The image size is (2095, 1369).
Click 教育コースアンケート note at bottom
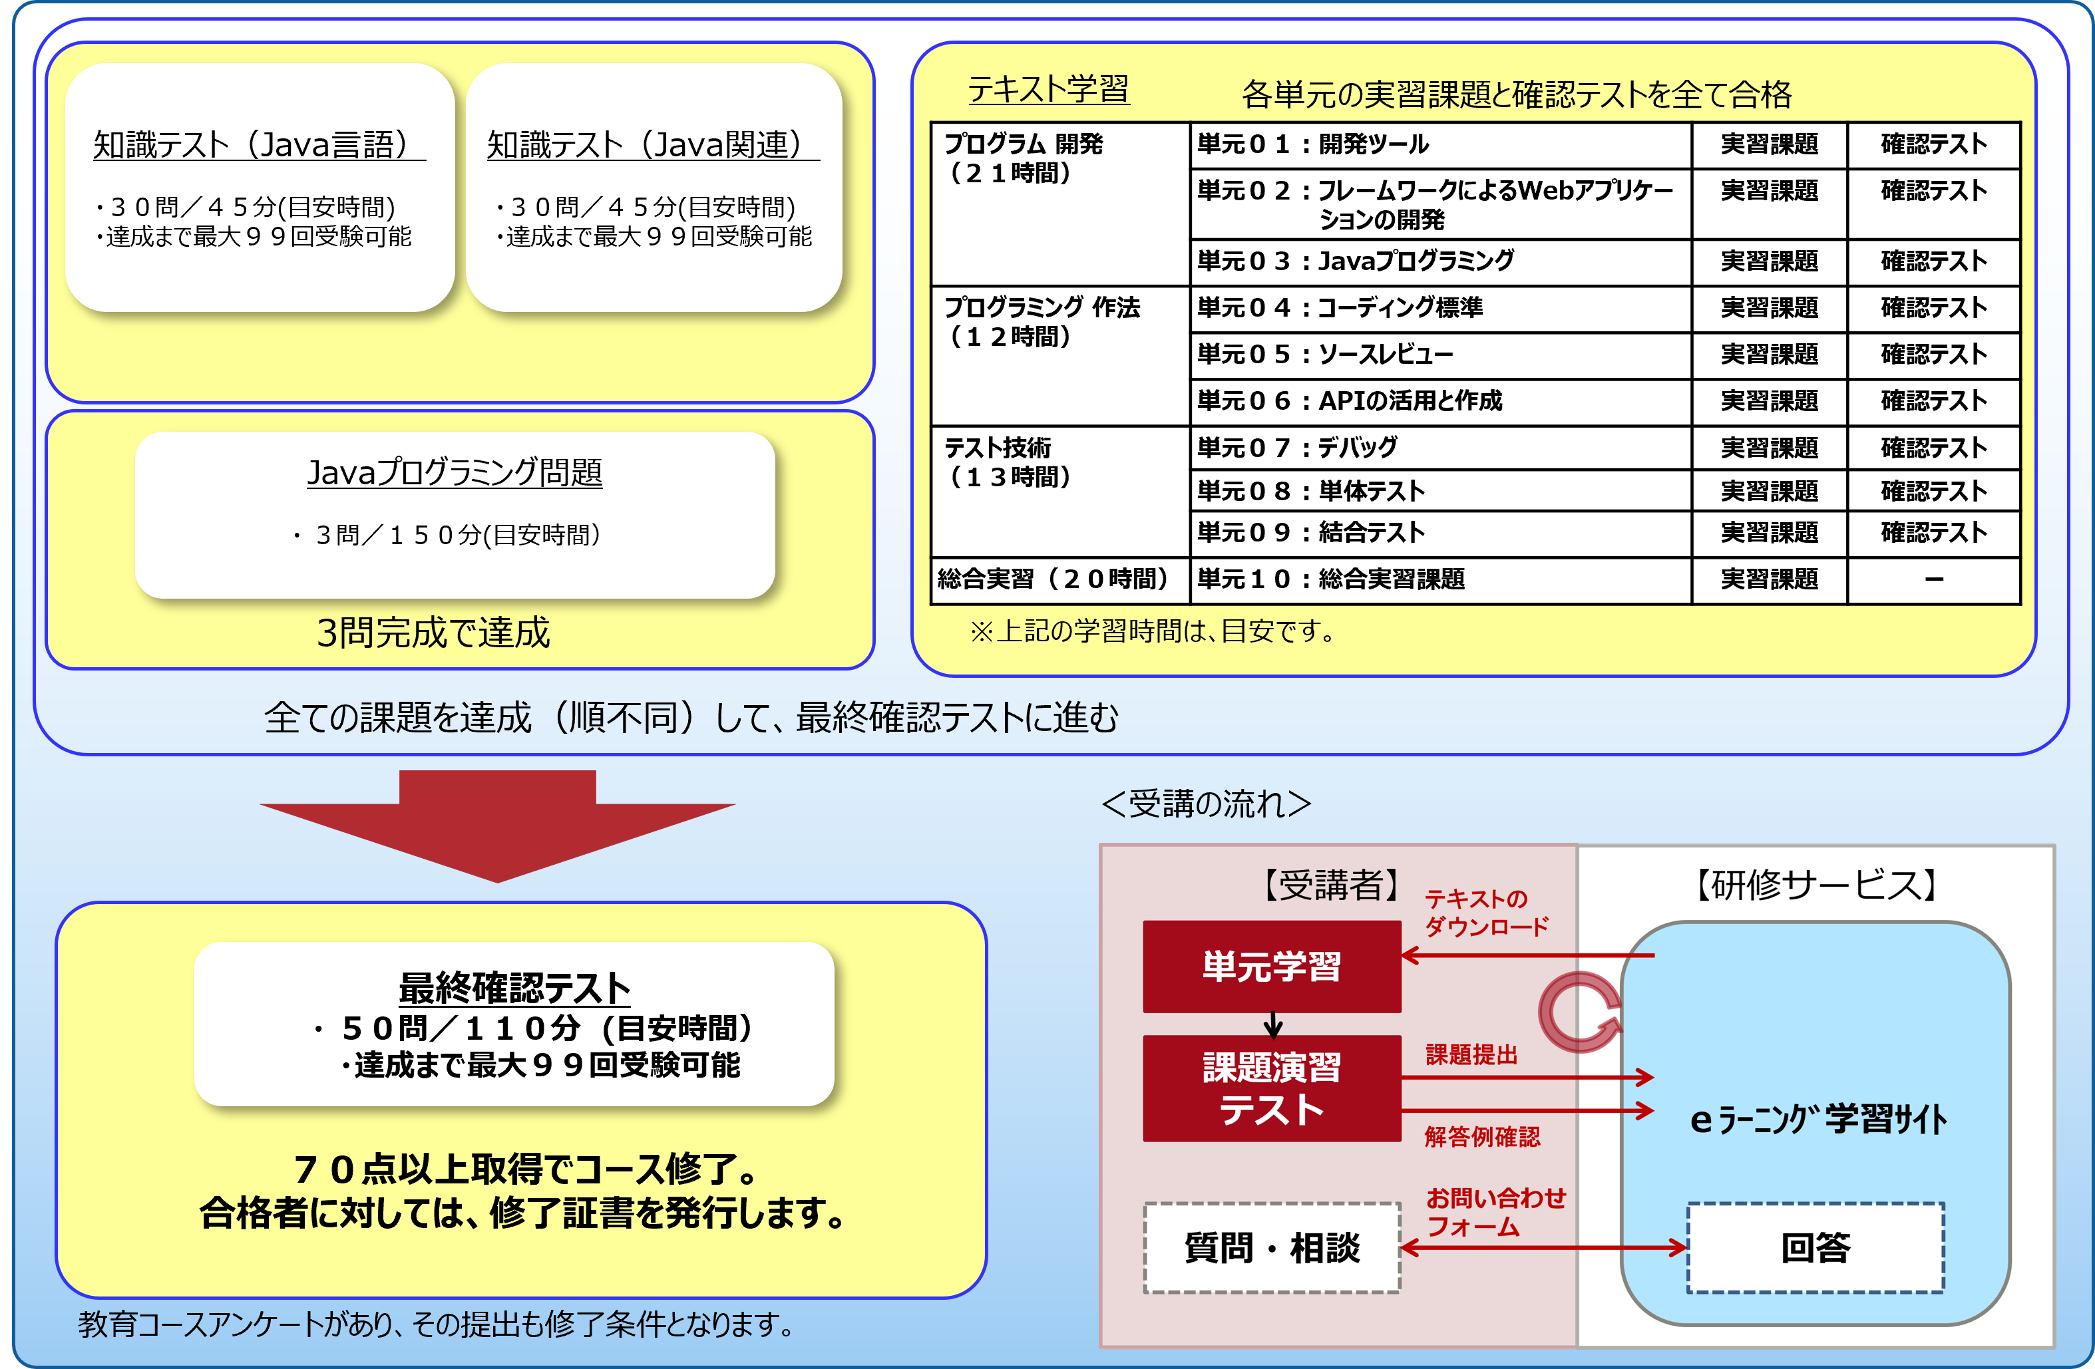[436, 1324]
